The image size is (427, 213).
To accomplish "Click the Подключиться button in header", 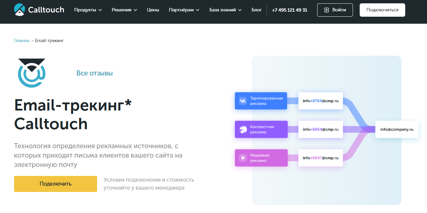I will 382,10.
